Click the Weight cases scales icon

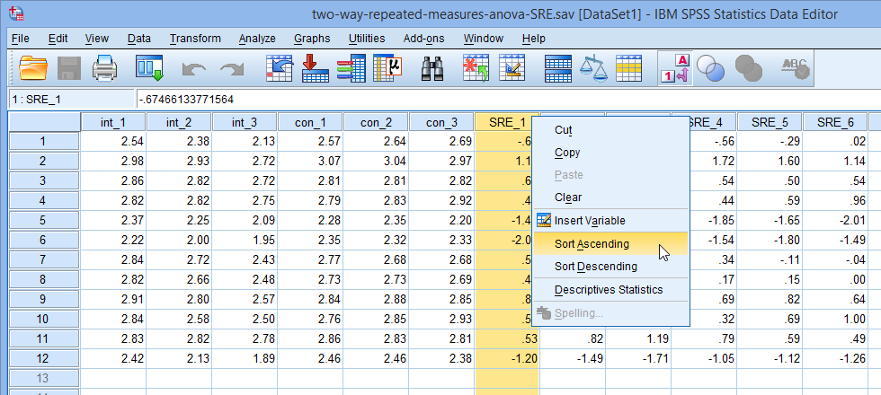coord(594,68)
